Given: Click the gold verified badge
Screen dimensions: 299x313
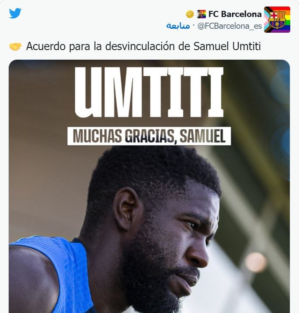Looking at the screenshot, I should (190, 14).
